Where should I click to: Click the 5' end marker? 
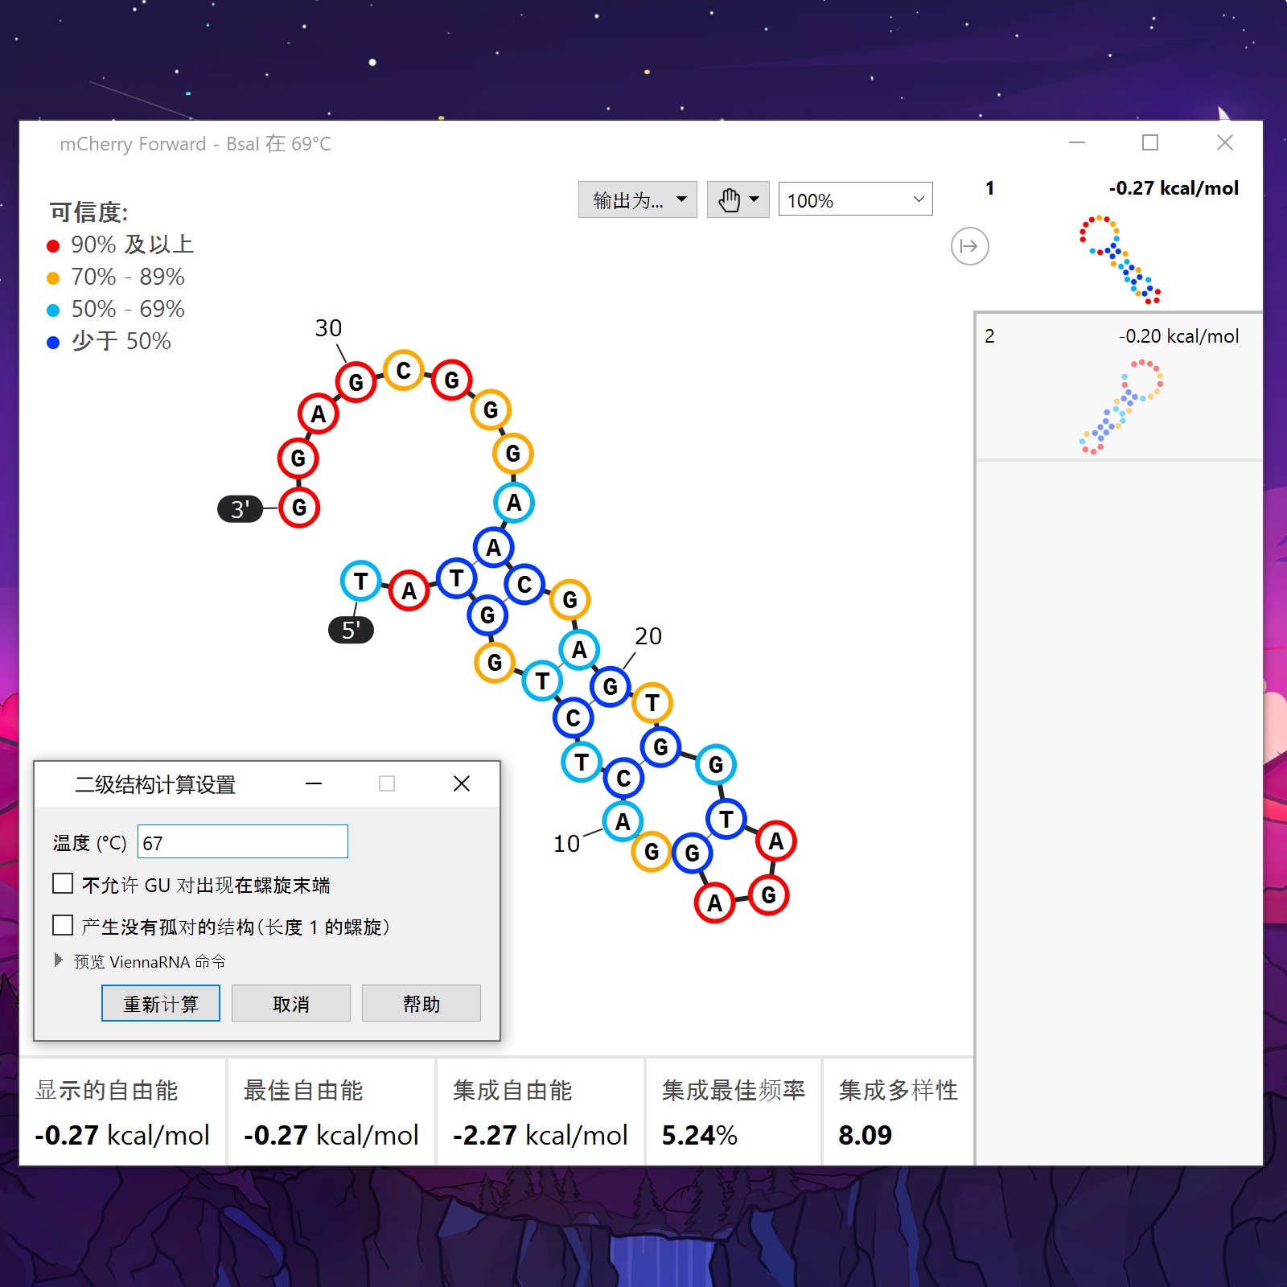click(x=351, y=631)
